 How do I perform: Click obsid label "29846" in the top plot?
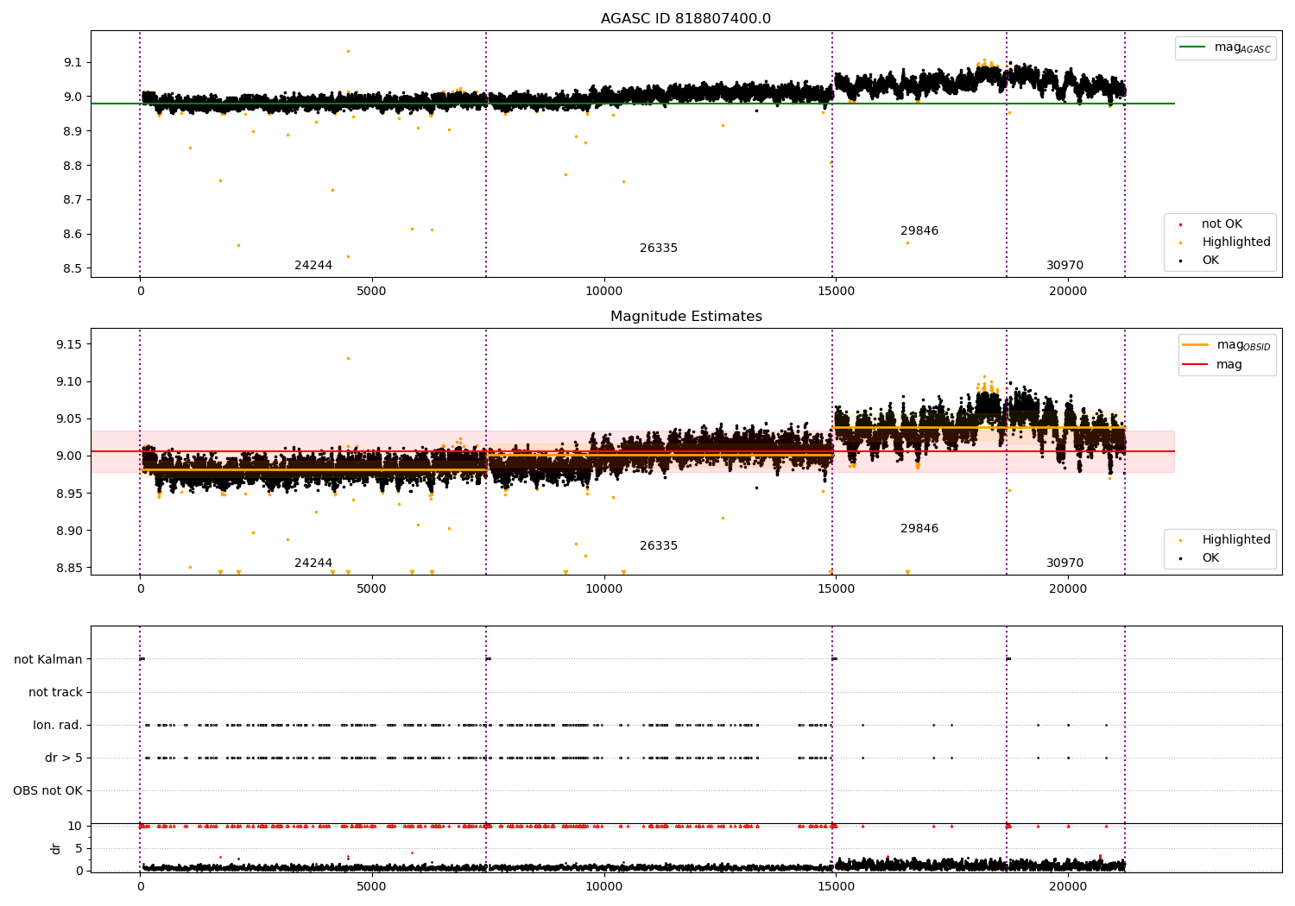(919, 231)
